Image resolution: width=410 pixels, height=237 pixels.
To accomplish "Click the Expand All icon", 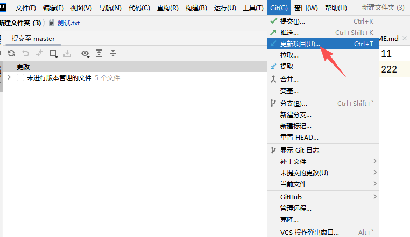I will (99, 53).
